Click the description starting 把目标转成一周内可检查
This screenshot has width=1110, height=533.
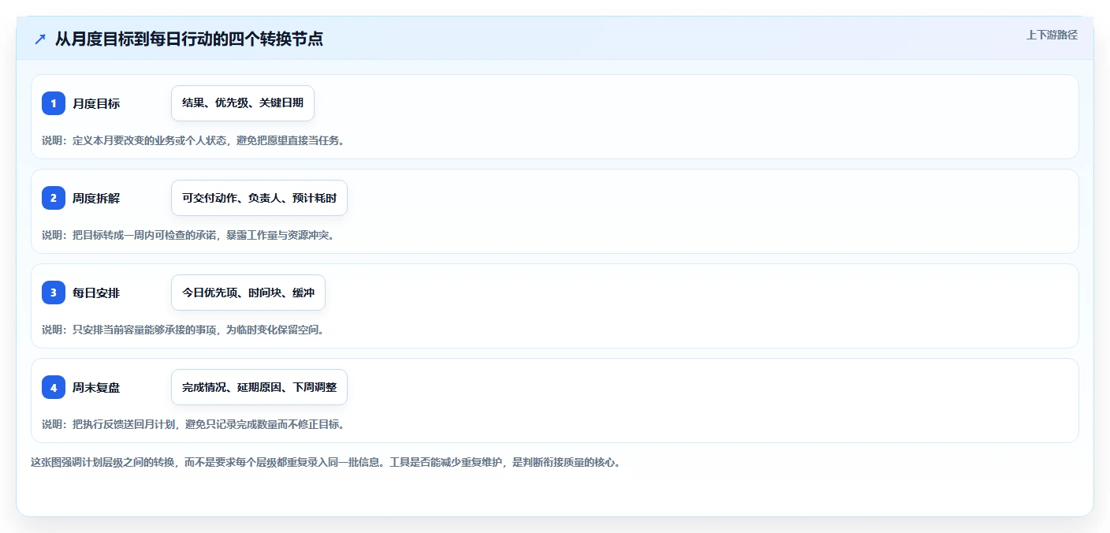click(x=188, y=235)
